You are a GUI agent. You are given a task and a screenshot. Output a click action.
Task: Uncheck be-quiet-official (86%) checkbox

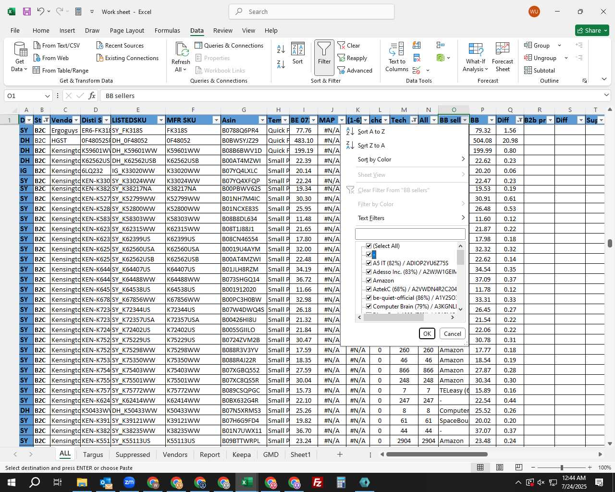click(369, 298)
